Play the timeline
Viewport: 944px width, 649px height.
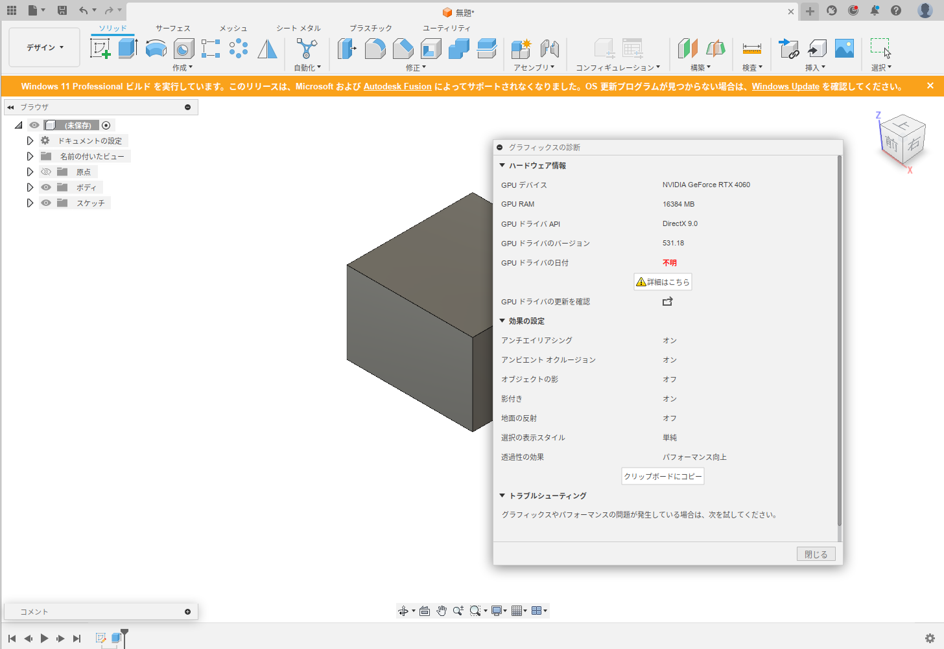click(44, 638)
